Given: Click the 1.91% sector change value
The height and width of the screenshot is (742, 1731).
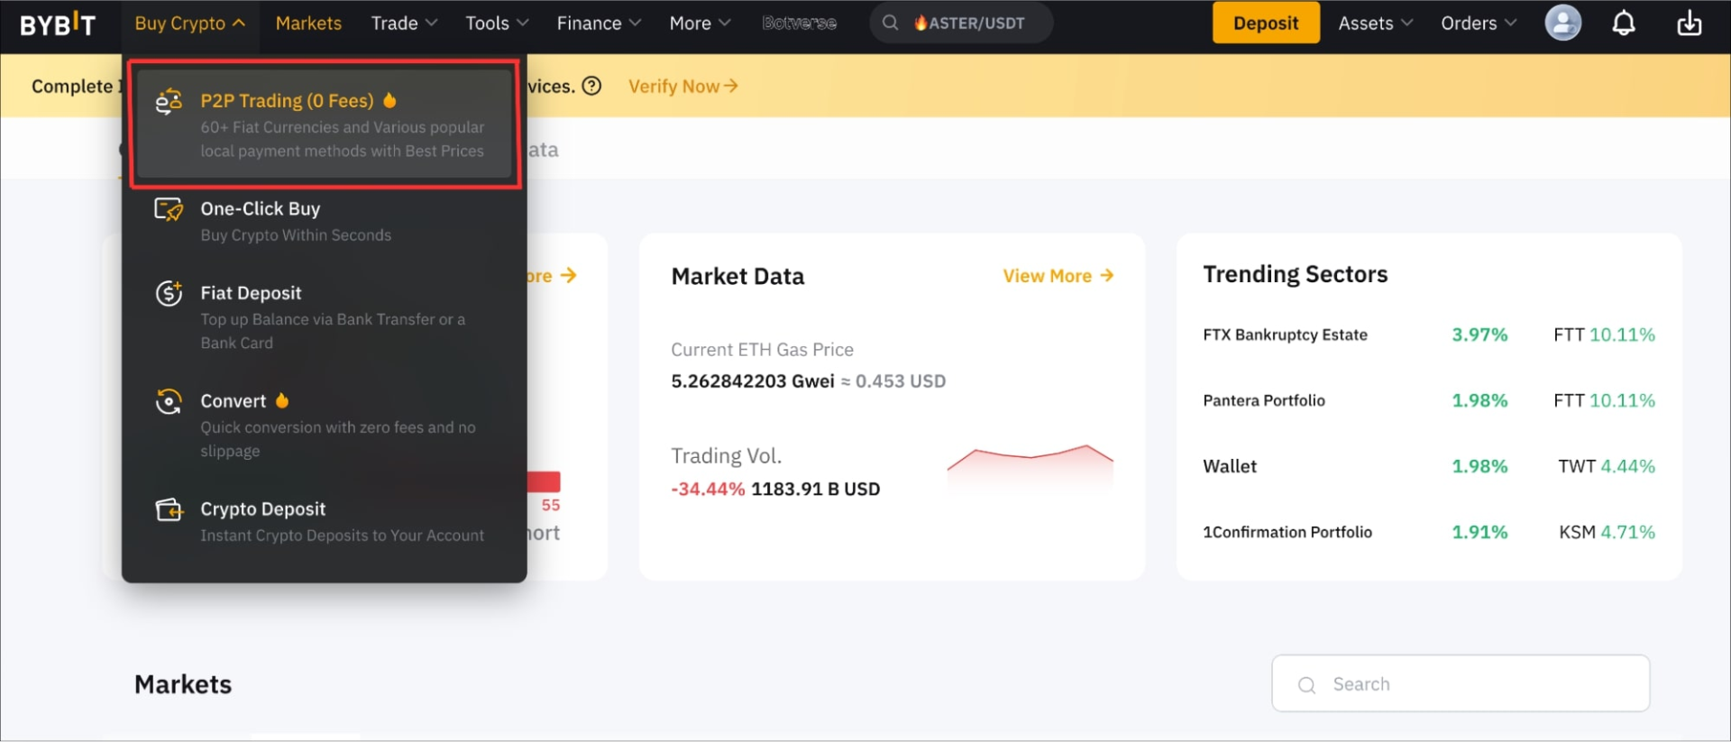Looking at the screenshot, I should pyautogui.click(x=1479, y=532).
